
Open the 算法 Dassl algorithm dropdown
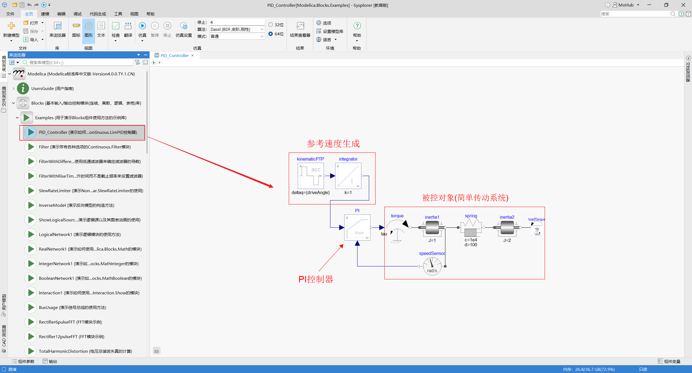pyautogui.click(x=237, y=29)
